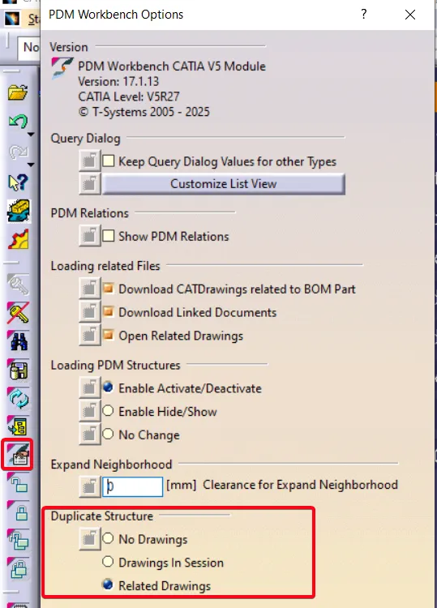Click lock icon beside Download CATDrawings option
The width and height of the screenshot is (437, 608).
click(x=89, y=289)
